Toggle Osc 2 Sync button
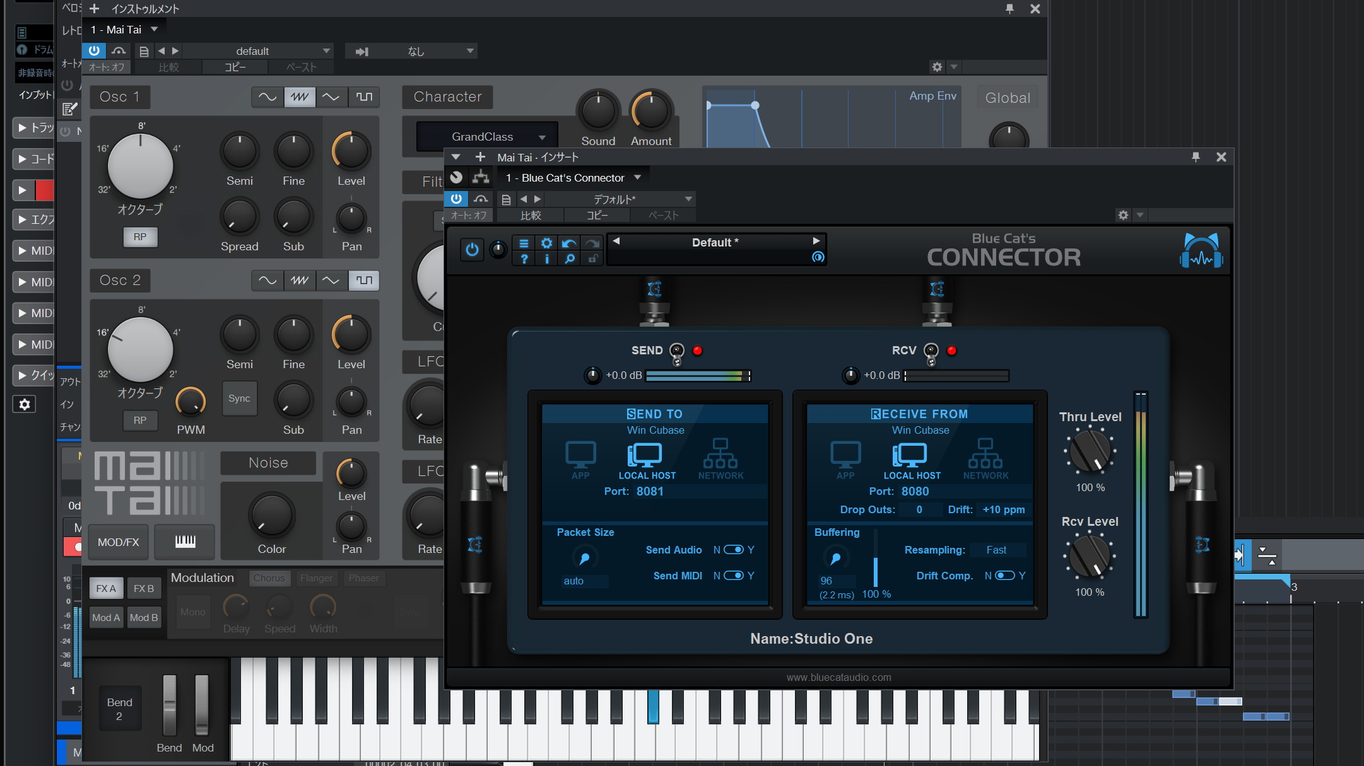1364x766 pixels. click(x=239, y=398)
